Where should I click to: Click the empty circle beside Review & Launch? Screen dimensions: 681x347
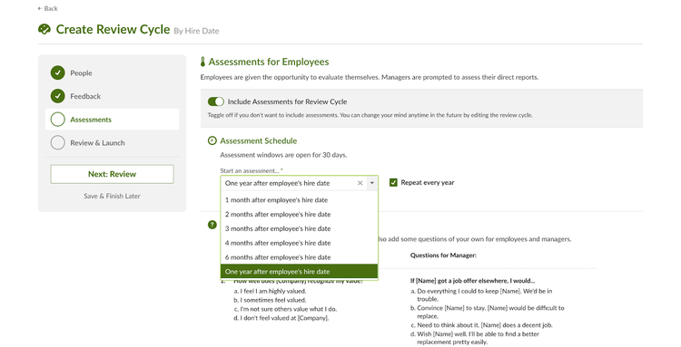[57, 142]
